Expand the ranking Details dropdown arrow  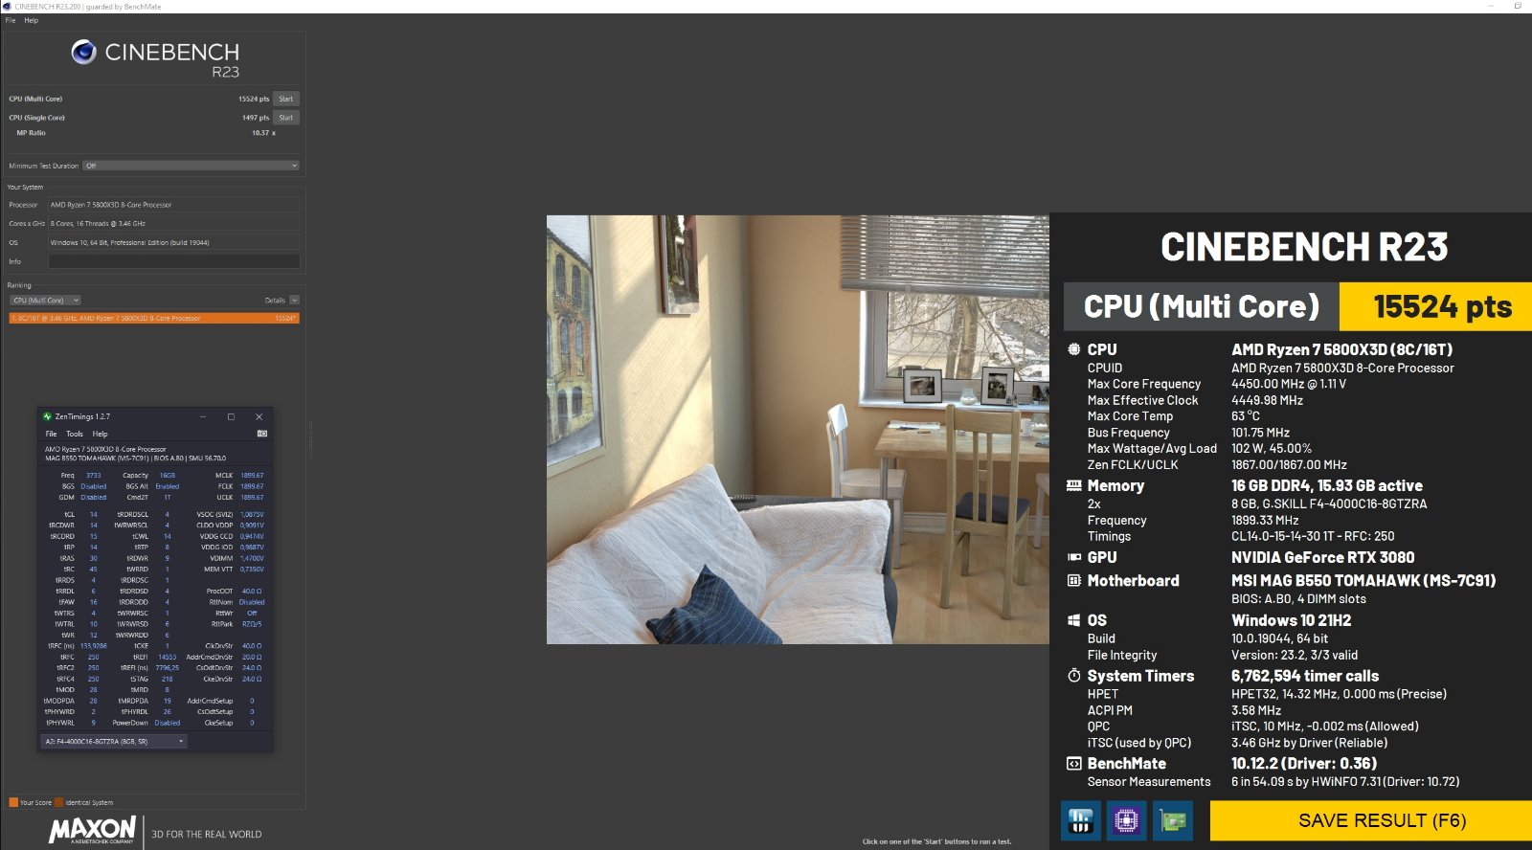click(x=294, y=301)
